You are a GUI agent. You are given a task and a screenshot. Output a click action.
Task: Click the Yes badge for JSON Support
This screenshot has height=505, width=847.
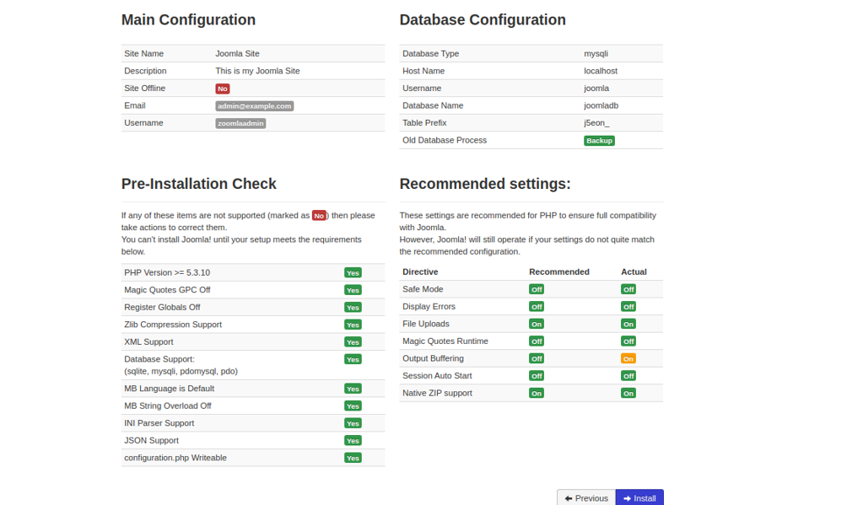(353, 440)
